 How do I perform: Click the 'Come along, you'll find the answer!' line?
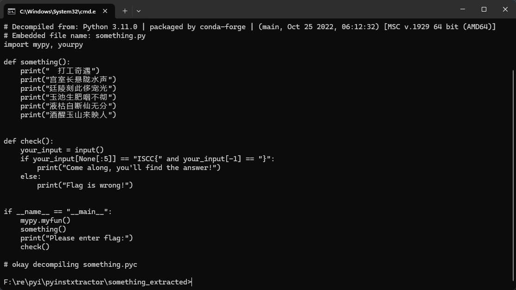click(x=129, y=168)
